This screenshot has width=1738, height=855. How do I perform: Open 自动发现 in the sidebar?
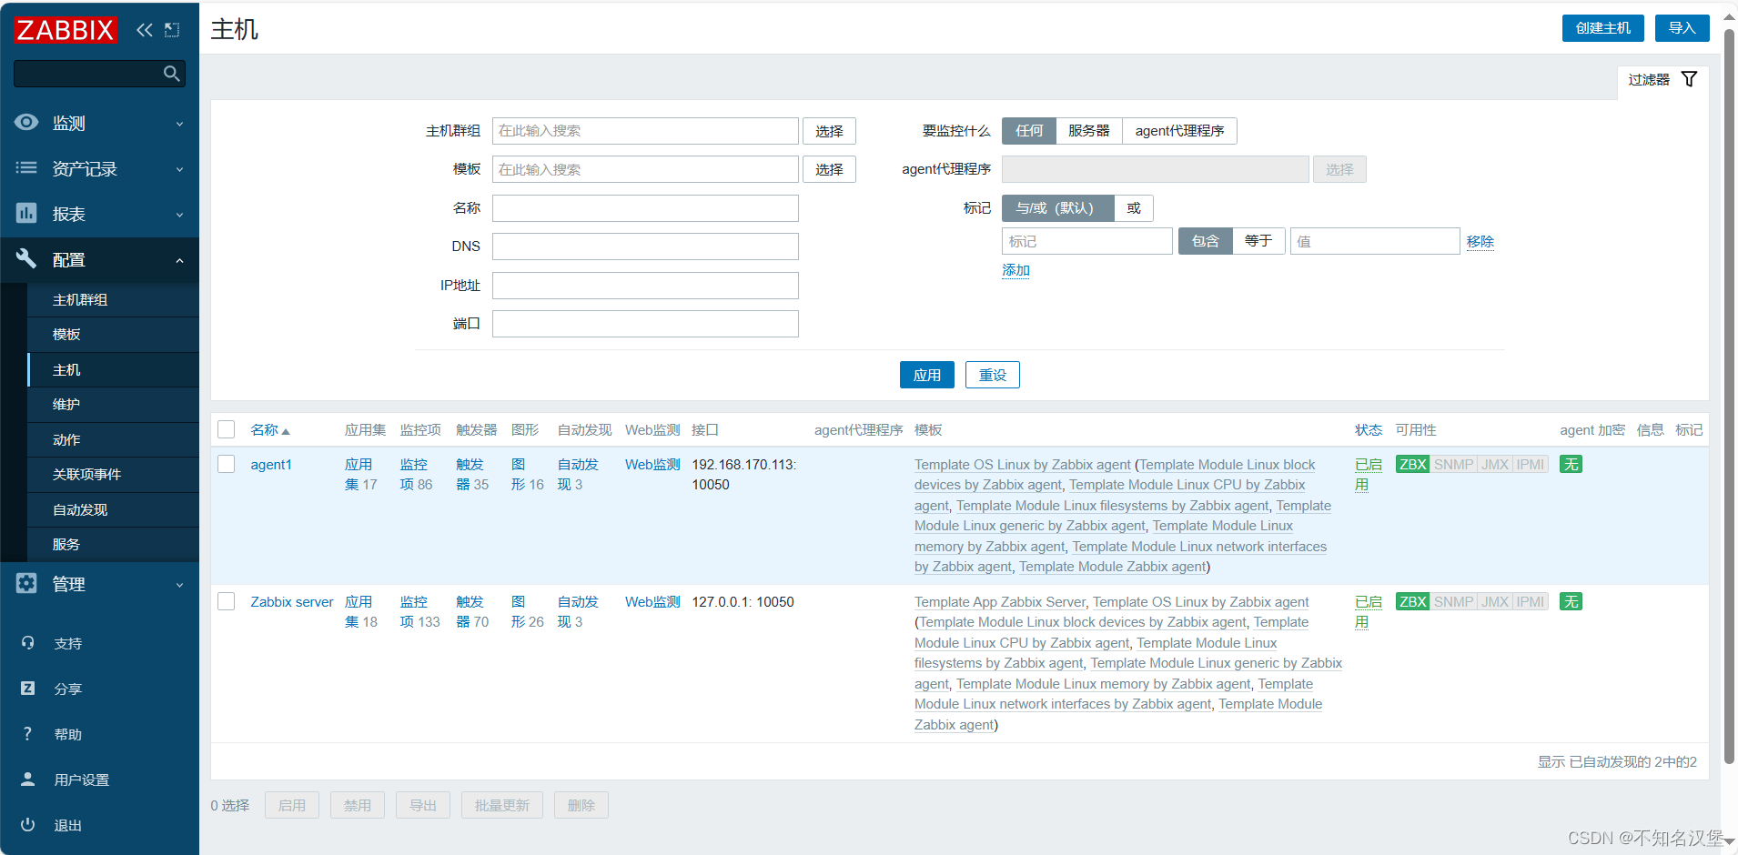point(114,510)
